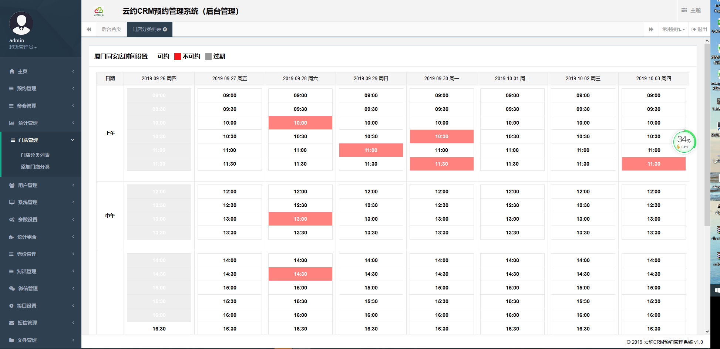720x349 pixels.
Task: Open the 超级管理员 user dropdown
Action: pos(23,47)
